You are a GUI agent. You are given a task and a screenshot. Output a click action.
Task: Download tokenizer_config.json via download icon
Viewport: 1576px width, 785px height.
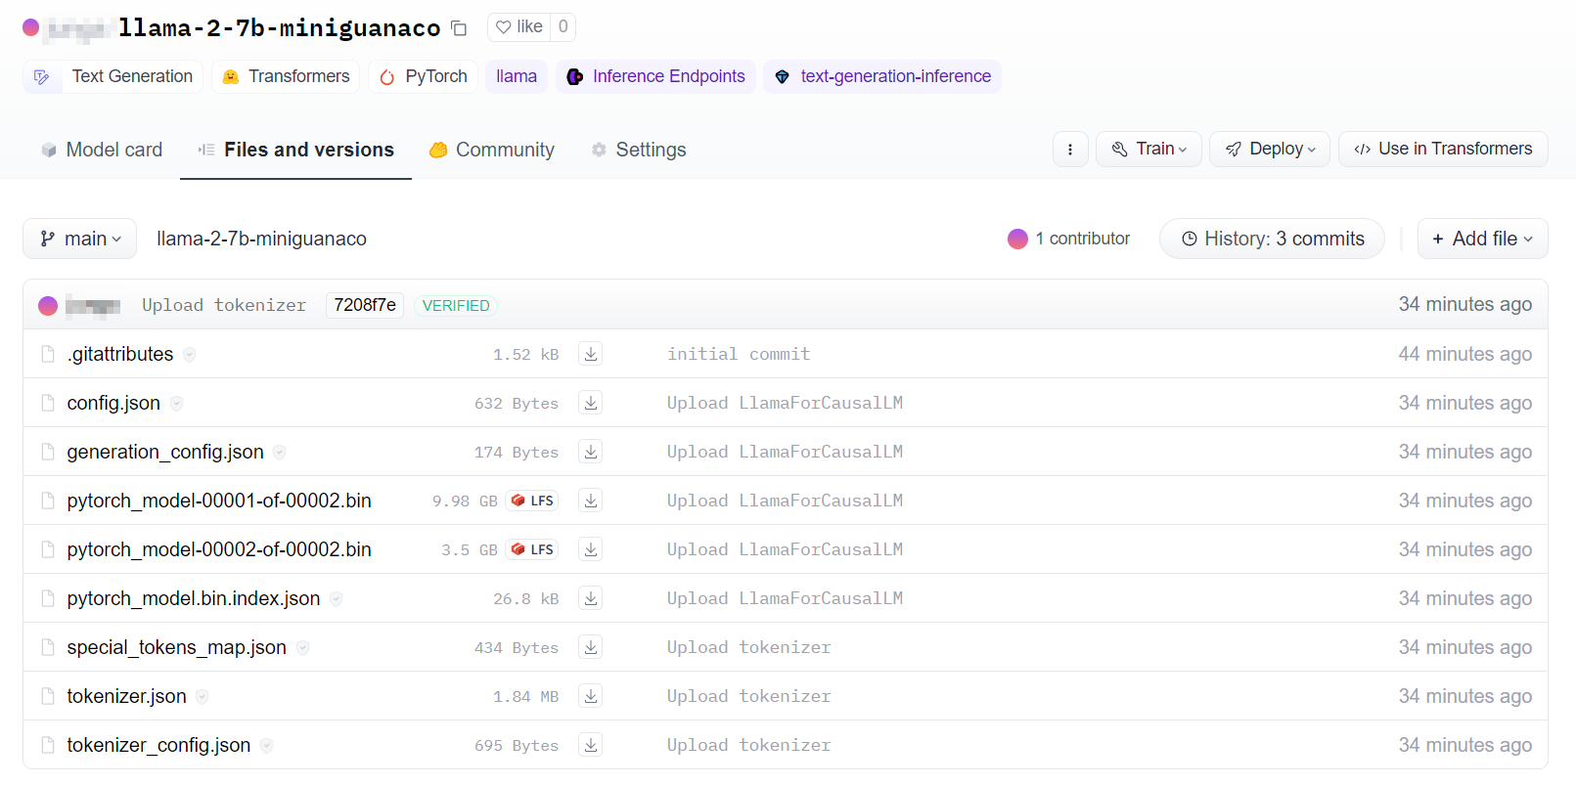coord(590,745)
